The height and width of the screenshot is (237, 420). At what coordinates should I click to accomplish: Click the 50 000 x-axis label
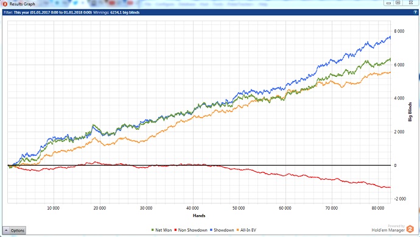pos(239,208)
